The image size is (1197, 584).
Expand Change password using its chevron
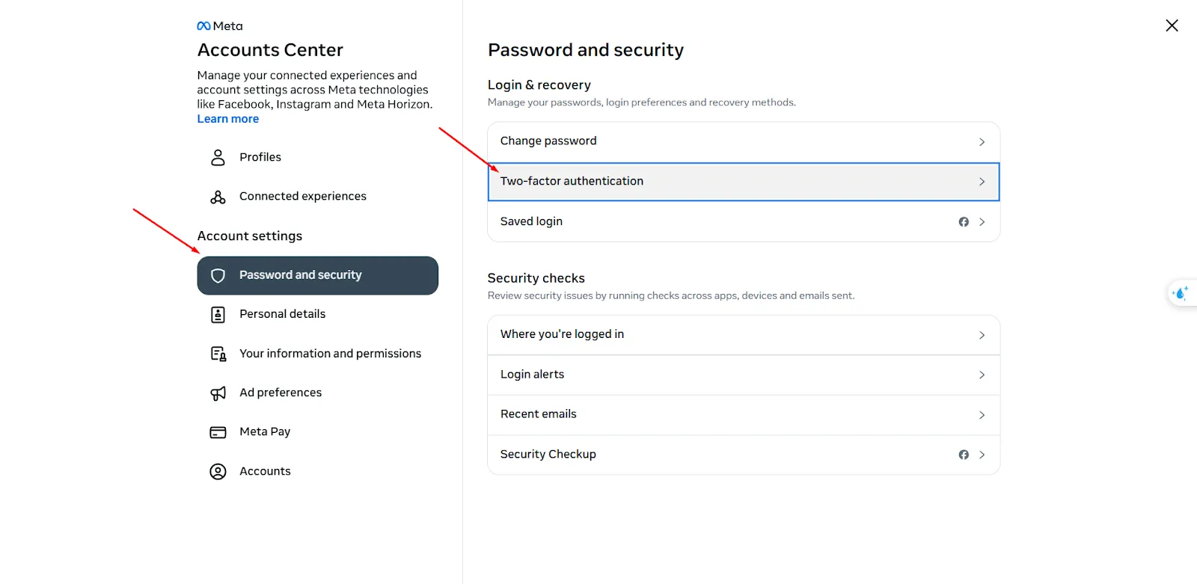pyautogui.click(x=982, y=142)
